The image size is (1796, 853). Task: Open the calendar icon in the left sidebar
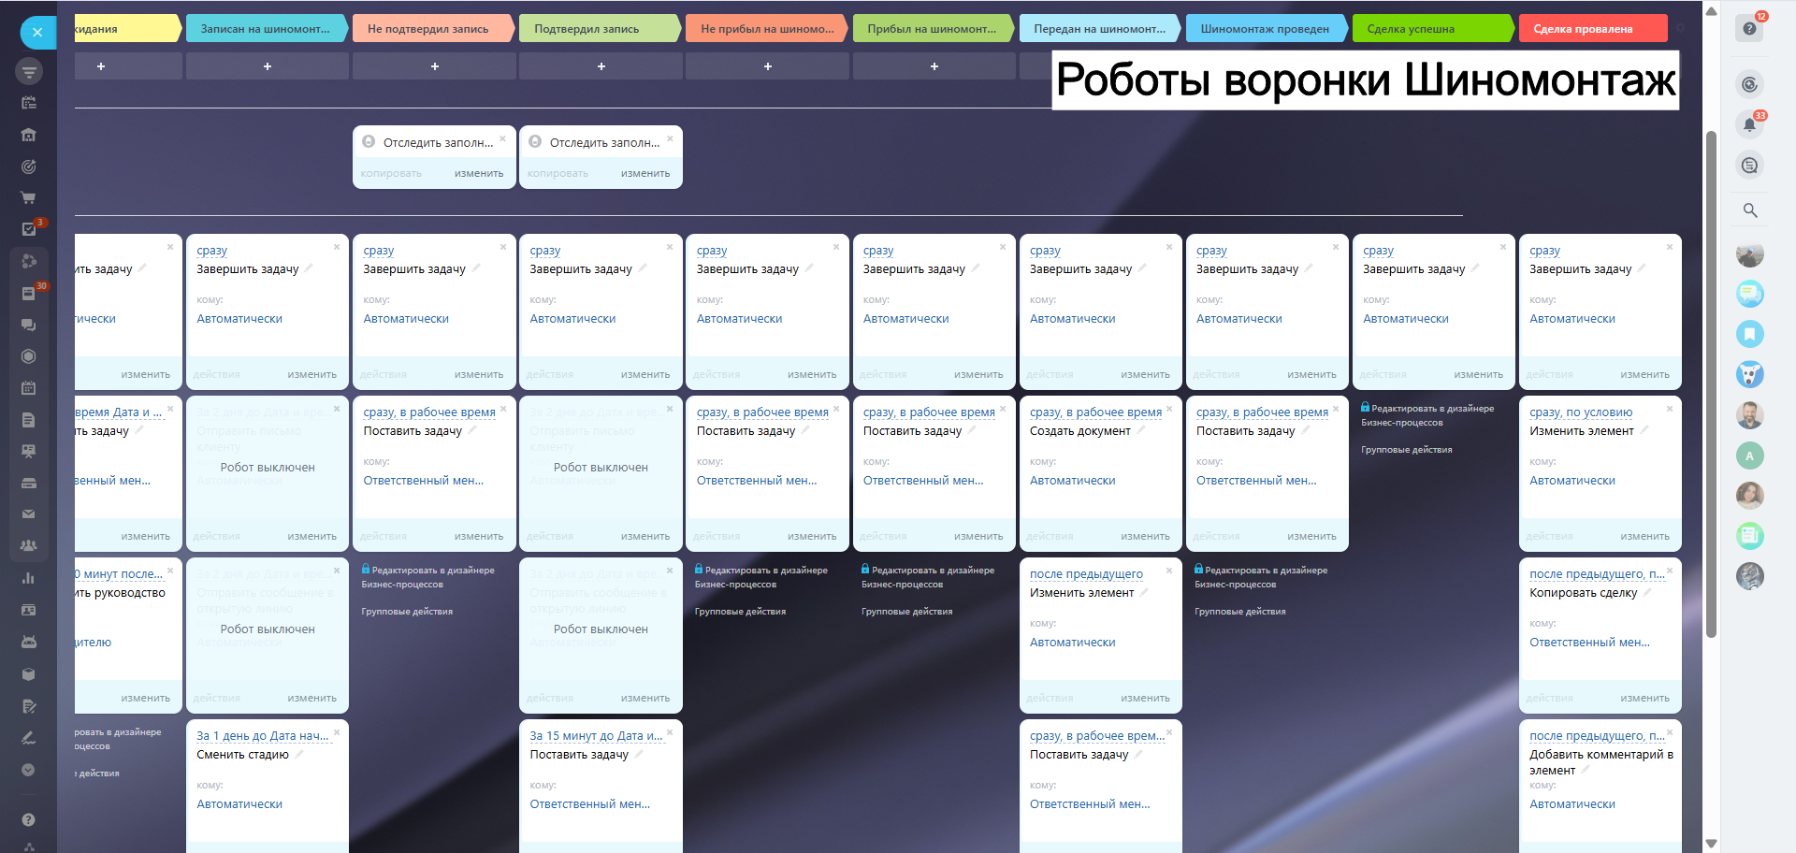(29, 387)
